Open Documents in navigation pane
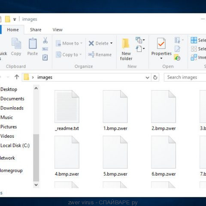 (12, 99)
